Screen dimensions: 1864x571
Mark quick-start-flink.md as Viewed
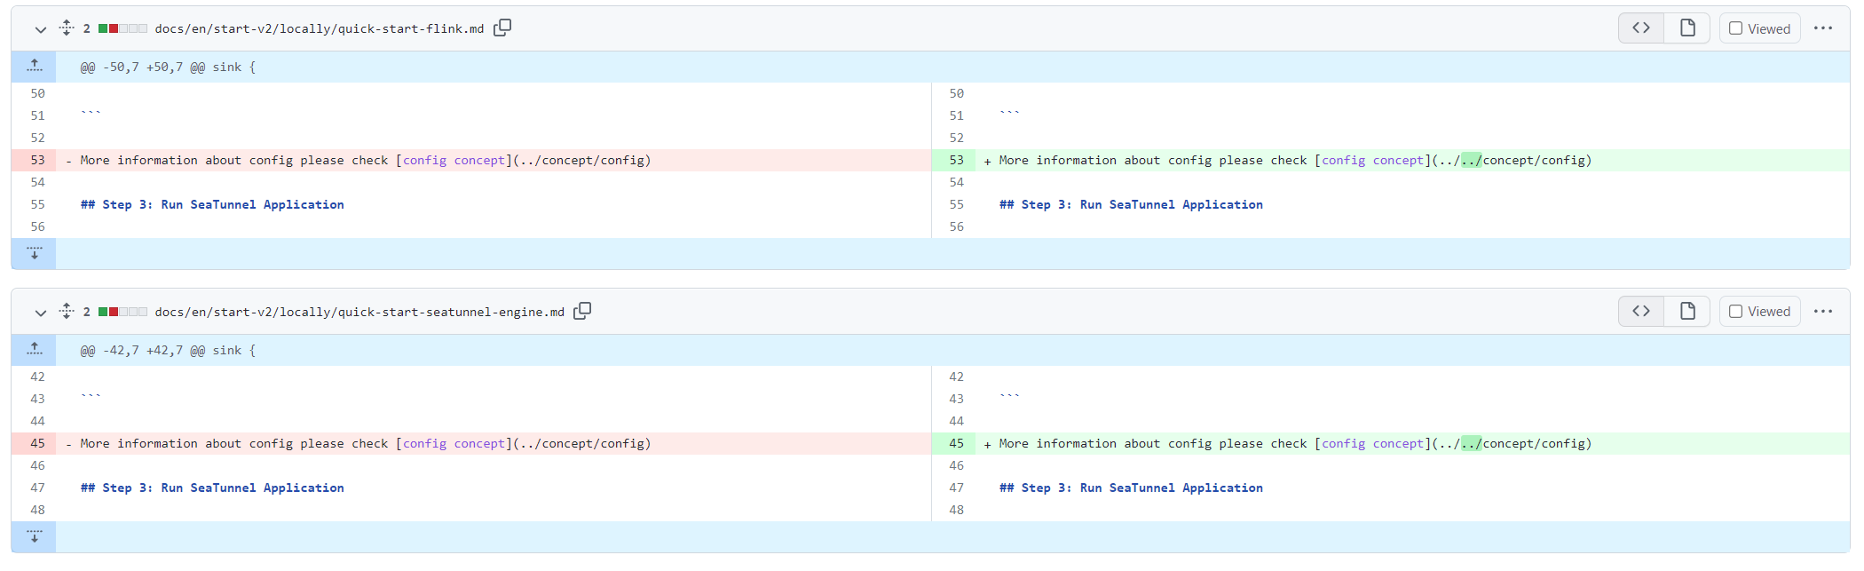pos(1759,28)
